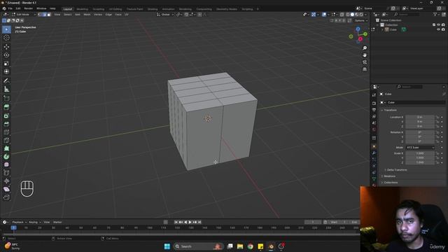Toggle X-ray display in viewport header

coord(342,14)
